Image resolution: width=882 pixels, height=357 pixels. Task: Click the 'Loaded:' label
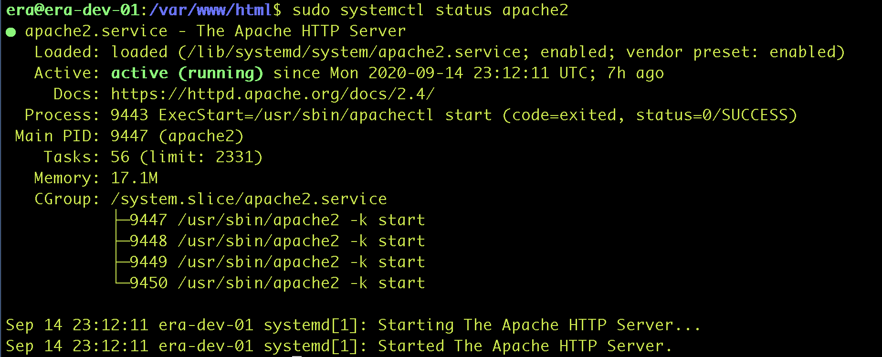[67, 52]
